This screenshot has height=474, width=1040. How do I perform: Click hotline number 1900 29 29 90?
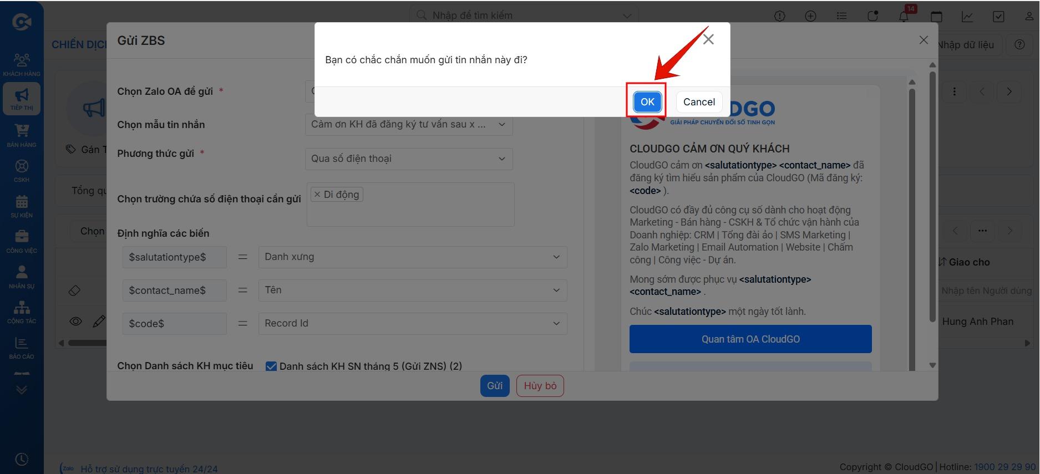1005,467
